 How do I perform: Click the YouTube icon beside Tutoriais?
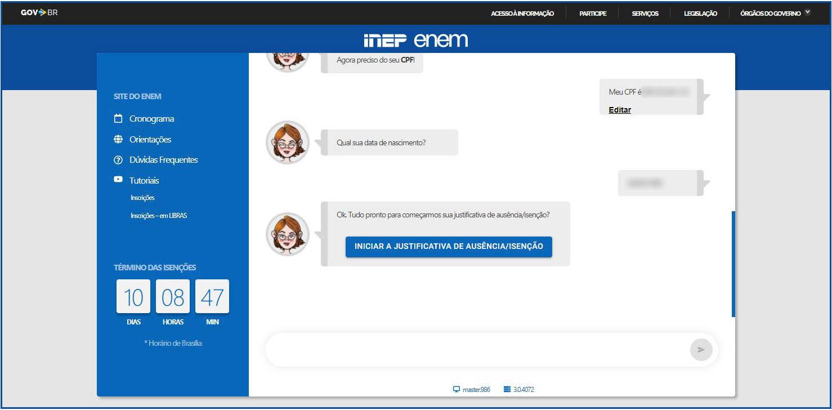(118, 180)
